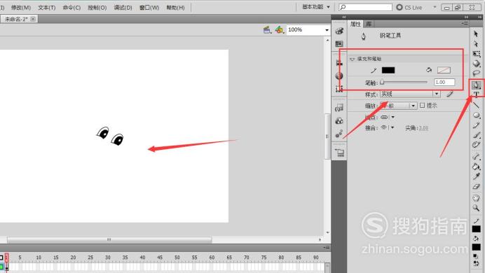
Task: Select the Paint Bucket tool
Action: point(477,167)
